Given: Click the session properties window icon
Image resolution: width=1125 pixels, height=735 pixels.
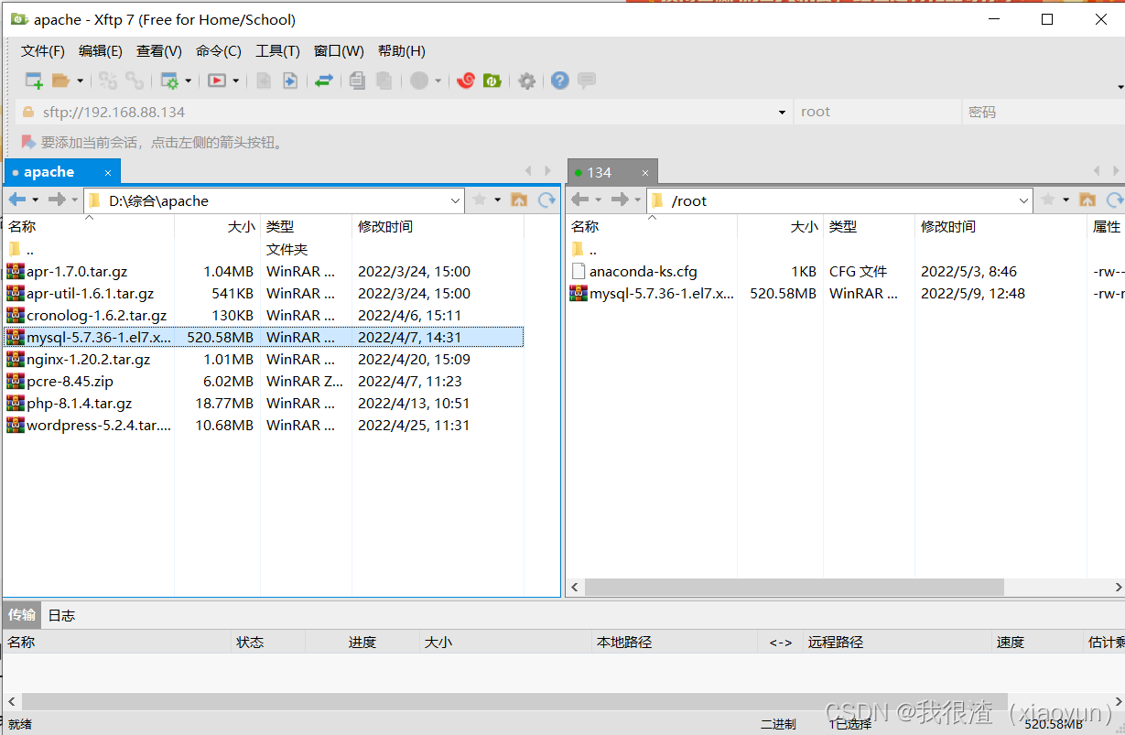Looking at the screenshot, I should pos(169,81).
